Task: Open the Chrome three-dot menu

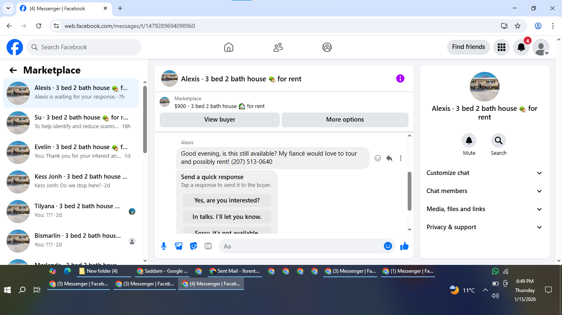Action: pyautogui.click(x=553, y=26)
